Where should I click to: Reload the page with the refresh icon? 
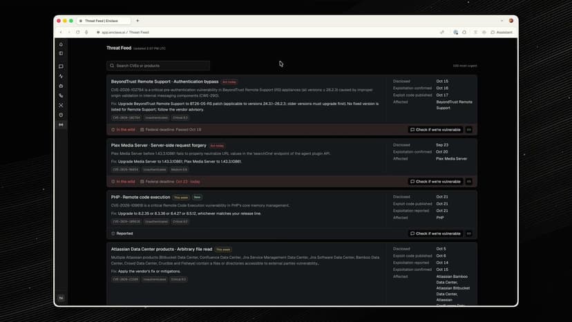77,32
